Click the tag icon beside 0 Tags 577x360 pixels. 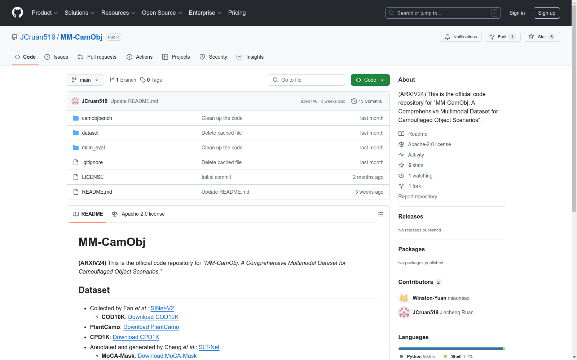(143, 80)
